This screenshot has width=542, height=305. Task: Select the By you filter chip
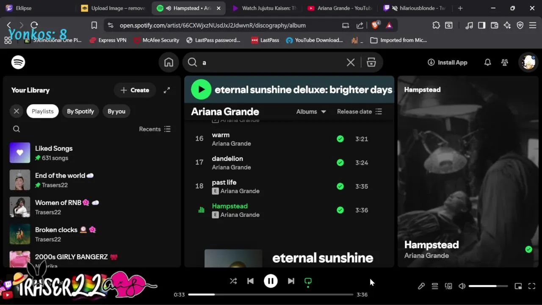(116, 111)
